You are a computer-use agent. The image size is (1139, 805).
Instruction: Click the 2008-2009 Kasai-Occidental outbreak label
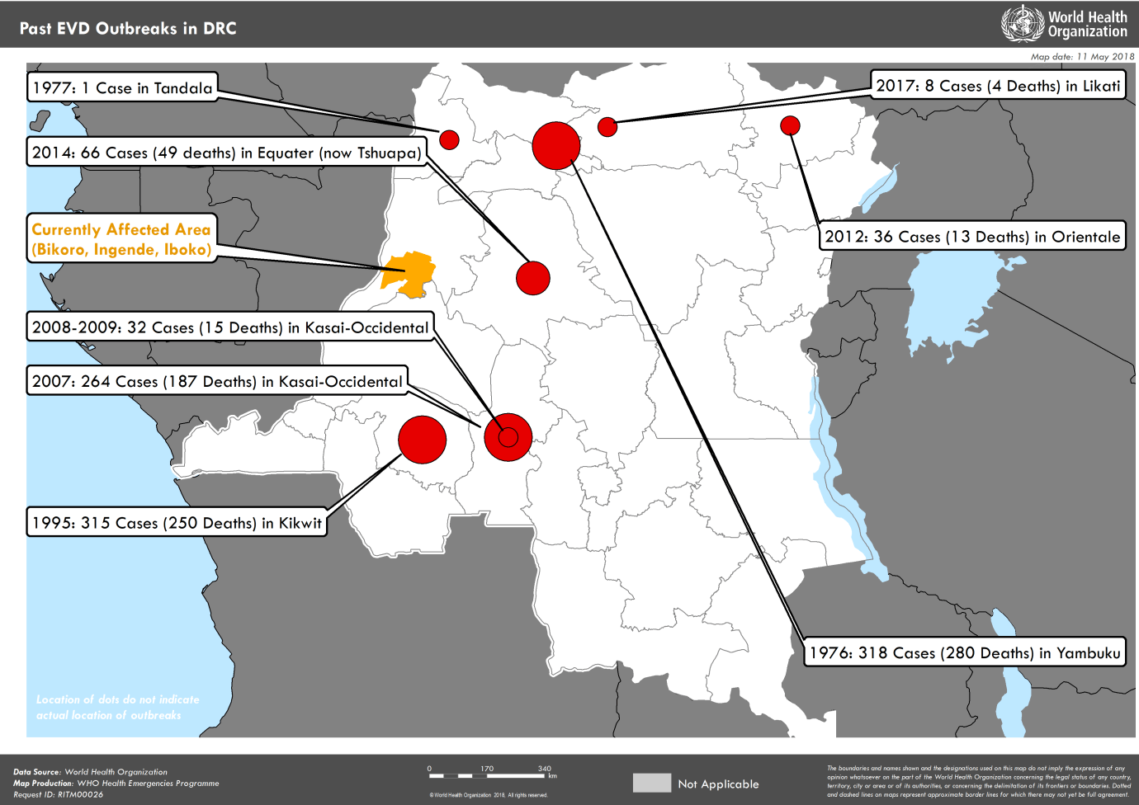click(230, 327)
